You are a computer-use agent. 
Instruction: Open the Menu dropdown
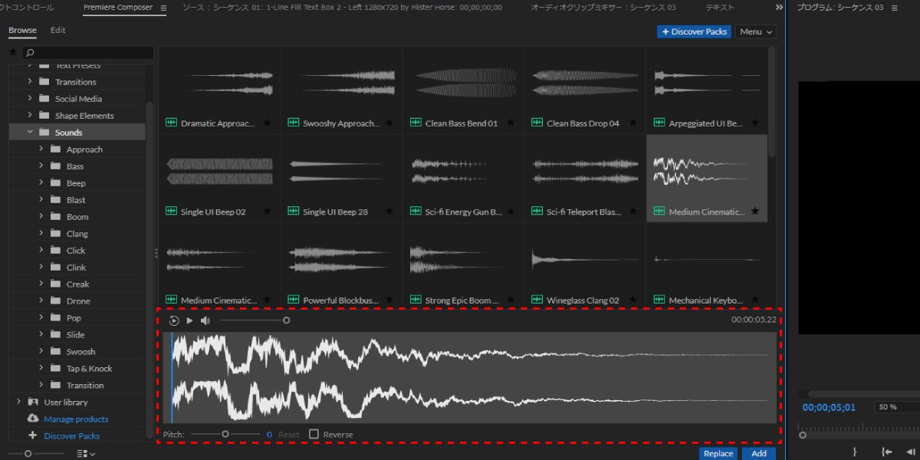755,31
